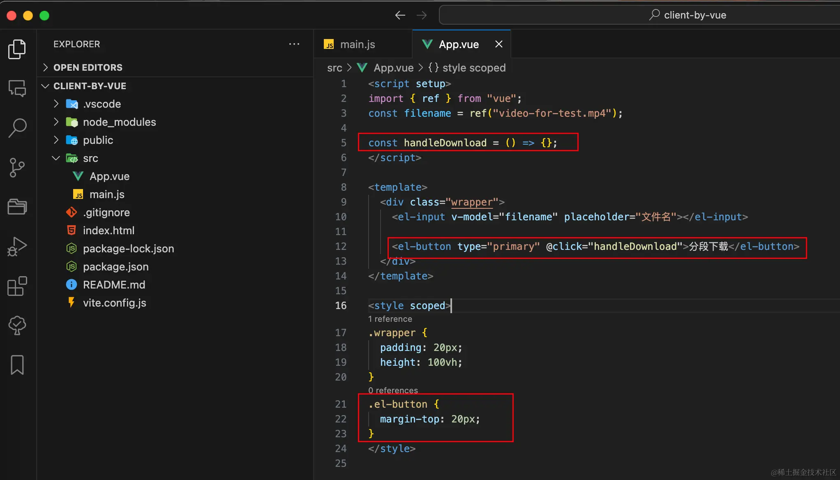Click the node_modules folder icon
The image size is (840, 480).
pyautogui.click(x=72, y=122)
